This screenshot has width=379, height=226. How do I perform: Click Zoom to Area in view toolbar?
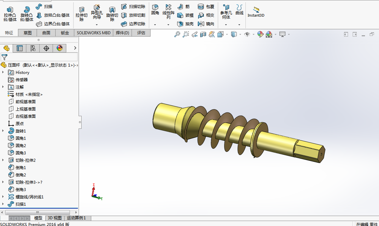[186, 34]
